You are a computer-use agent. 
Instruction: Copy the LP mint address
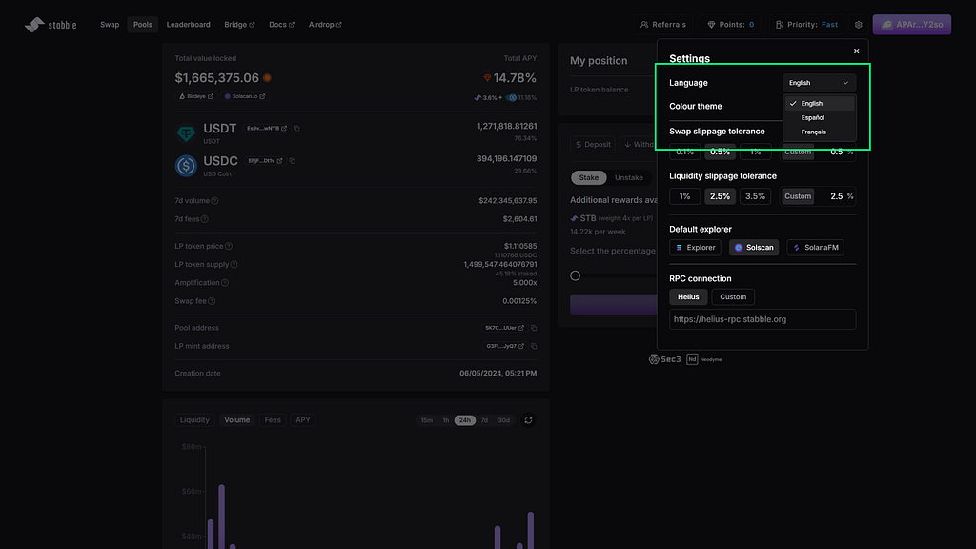[534, 346]
